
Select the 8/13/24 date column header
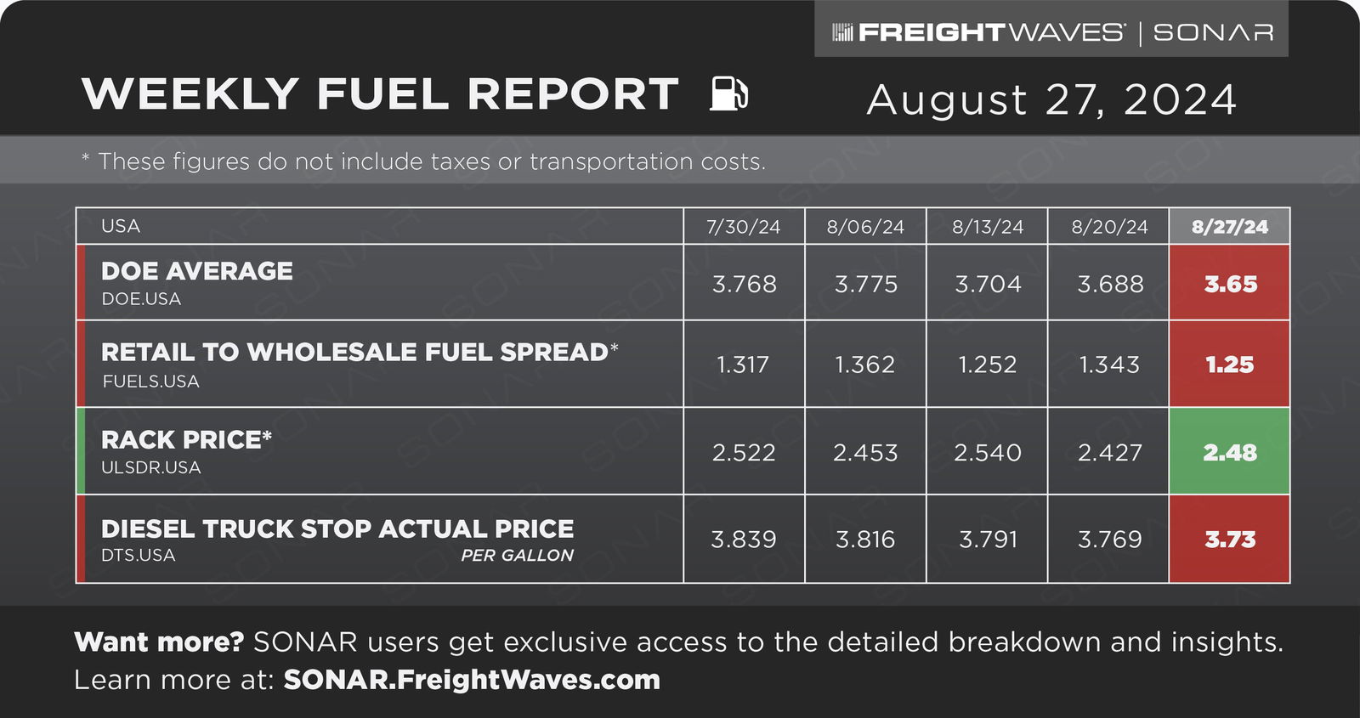987,226
